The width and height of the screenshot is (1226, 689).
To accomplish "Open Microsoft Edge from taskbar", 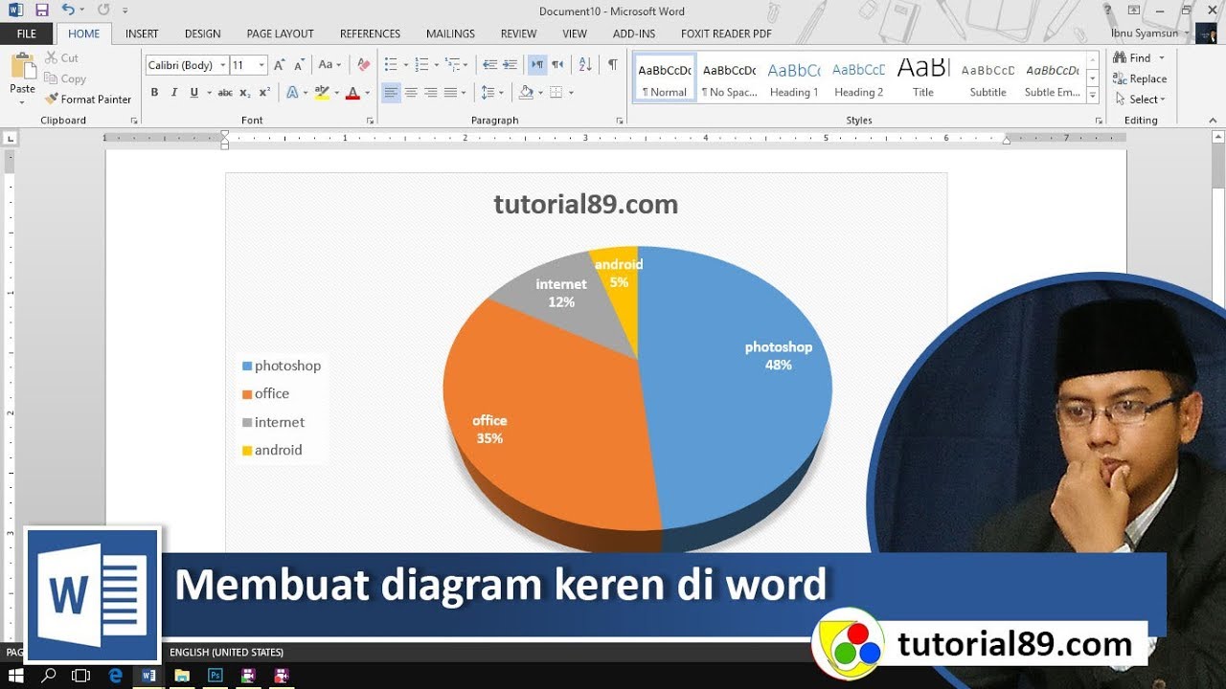I will [x=116, y=676].
